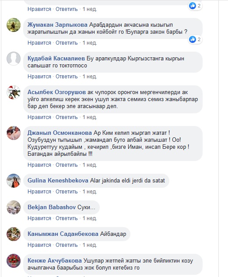Open Gulina Keneshbekova's avatar
Viewport: 228px width, 277px height.
(x=14, y=181)
